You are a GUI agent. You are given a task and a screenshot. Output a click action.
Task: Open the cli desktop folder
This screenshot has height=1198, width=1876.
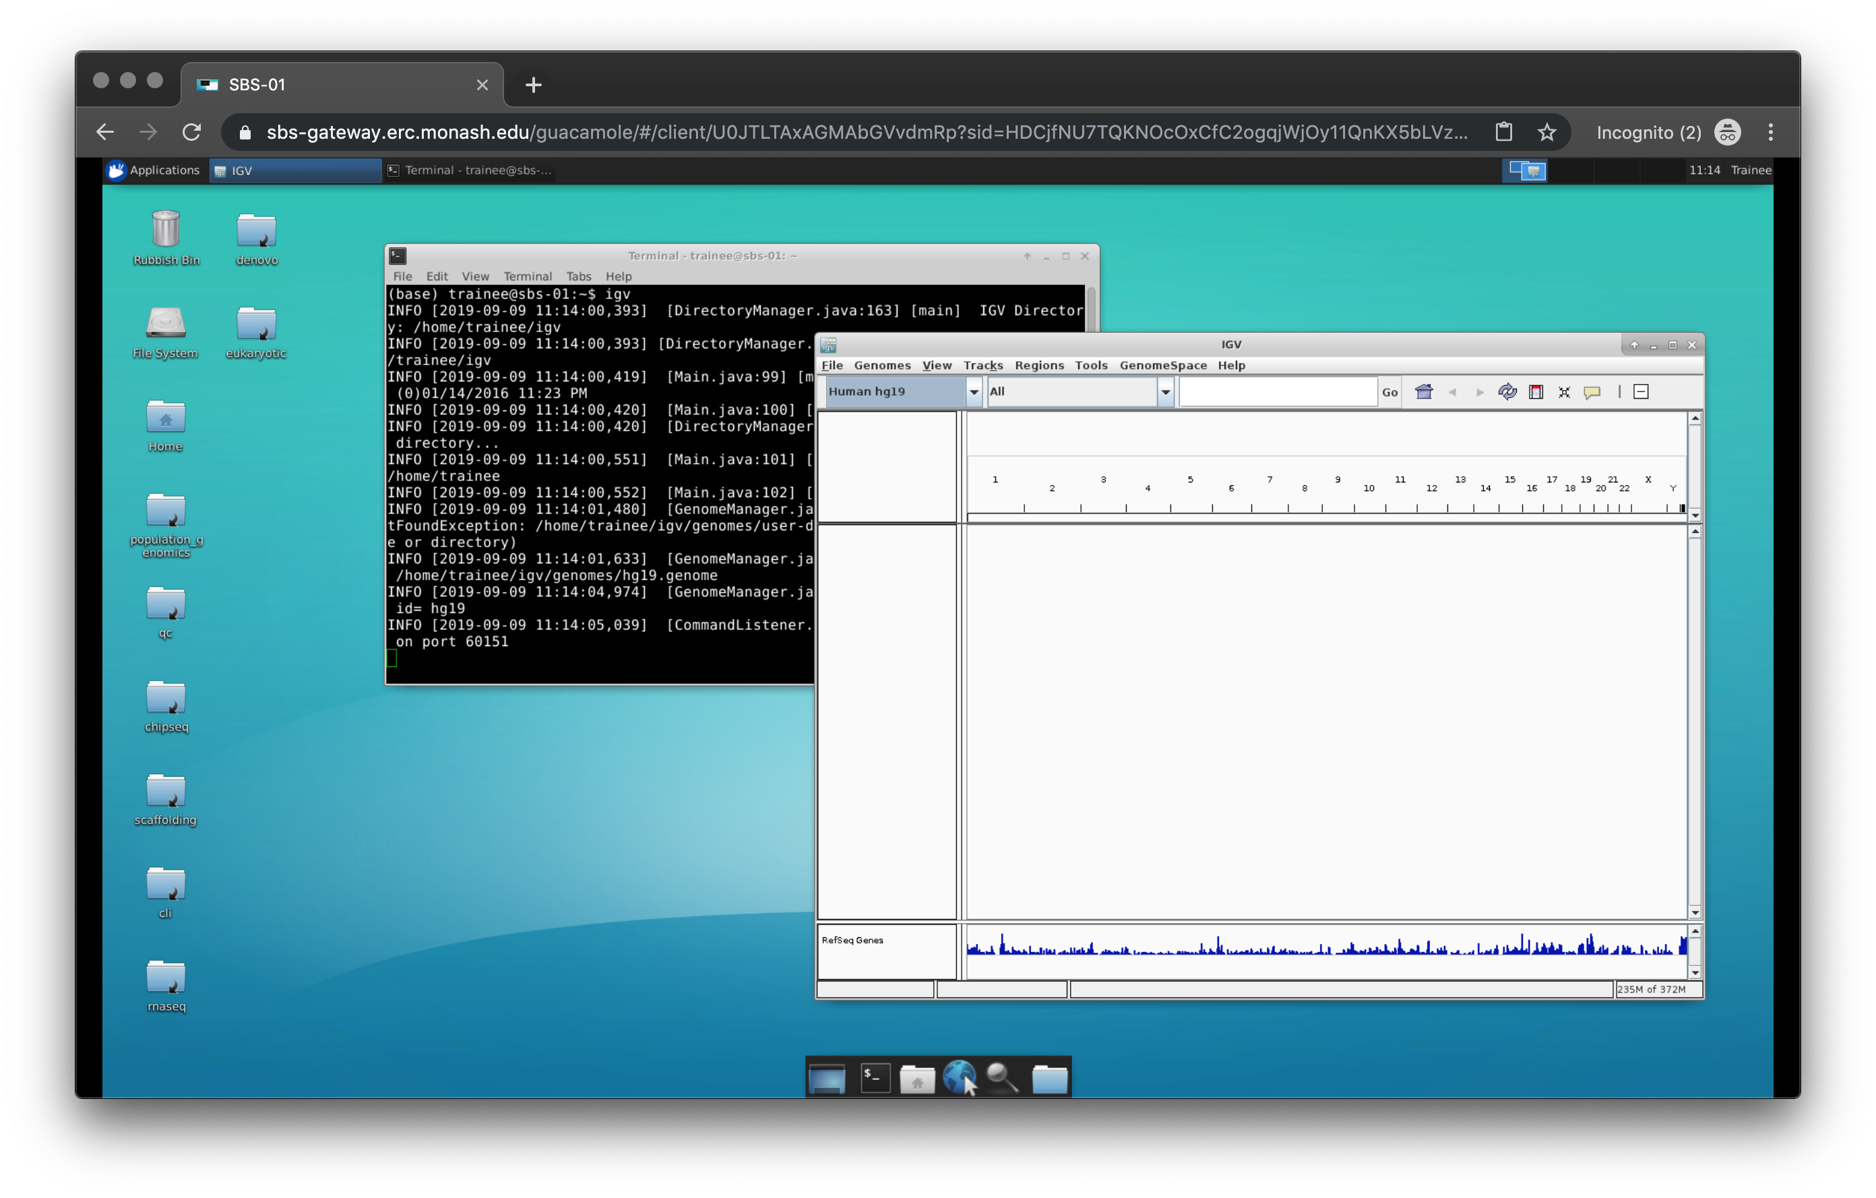166,892
